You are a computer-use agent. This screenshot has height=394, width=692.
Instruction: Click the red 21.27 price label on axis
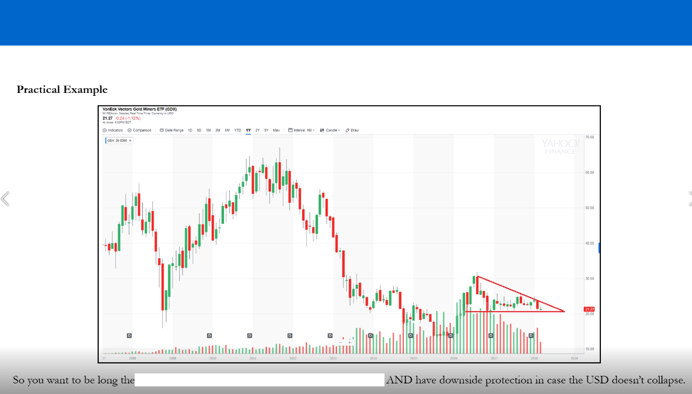click(x=589, y=309)
